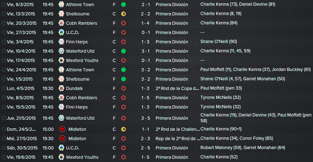
Task: Select row radio for 20/3/2015 fixture
Action: tap(3, 23)
